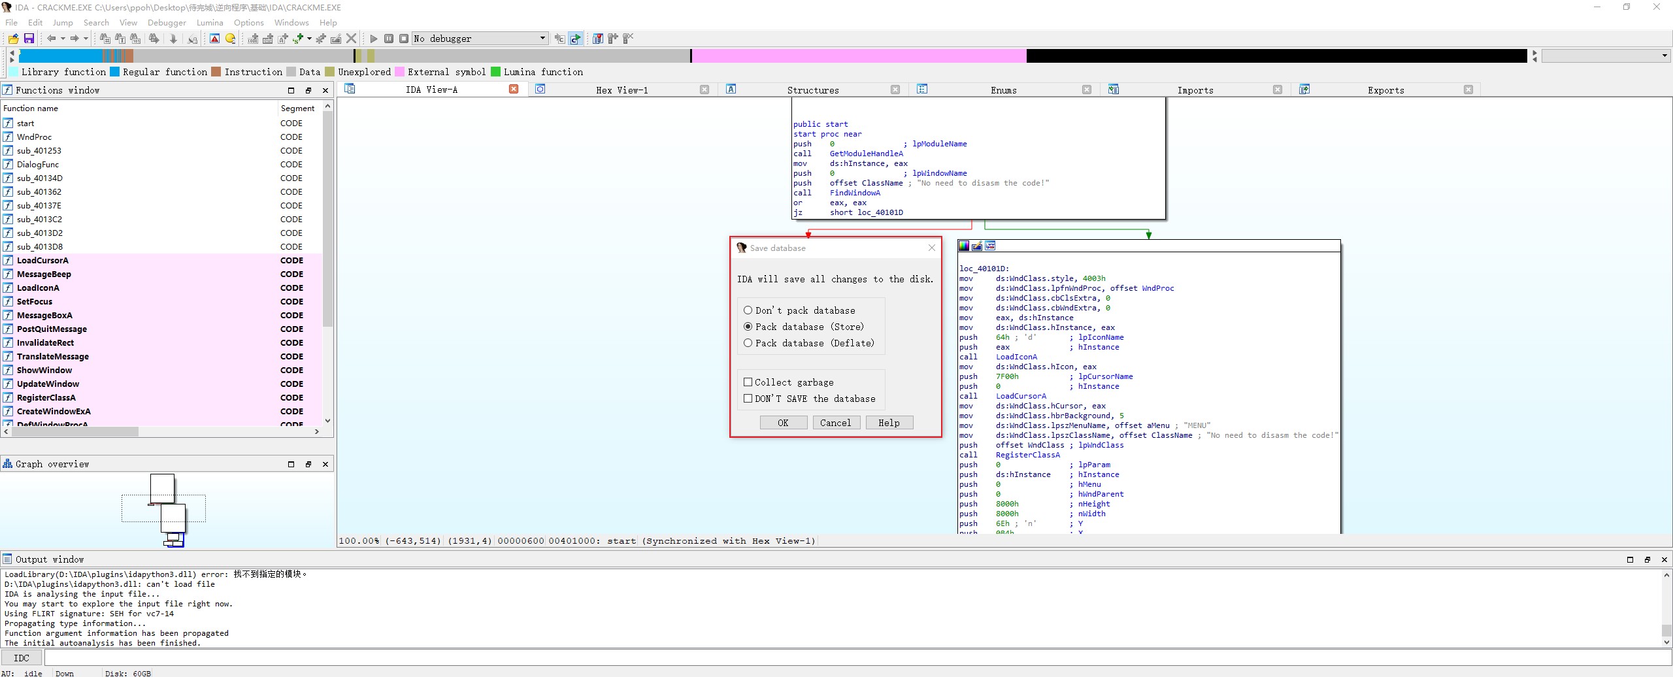The width and height of the screenshot is (1673, 677).
Task: Enable the Collect garbage checkbox
Action: coord(748,382)
